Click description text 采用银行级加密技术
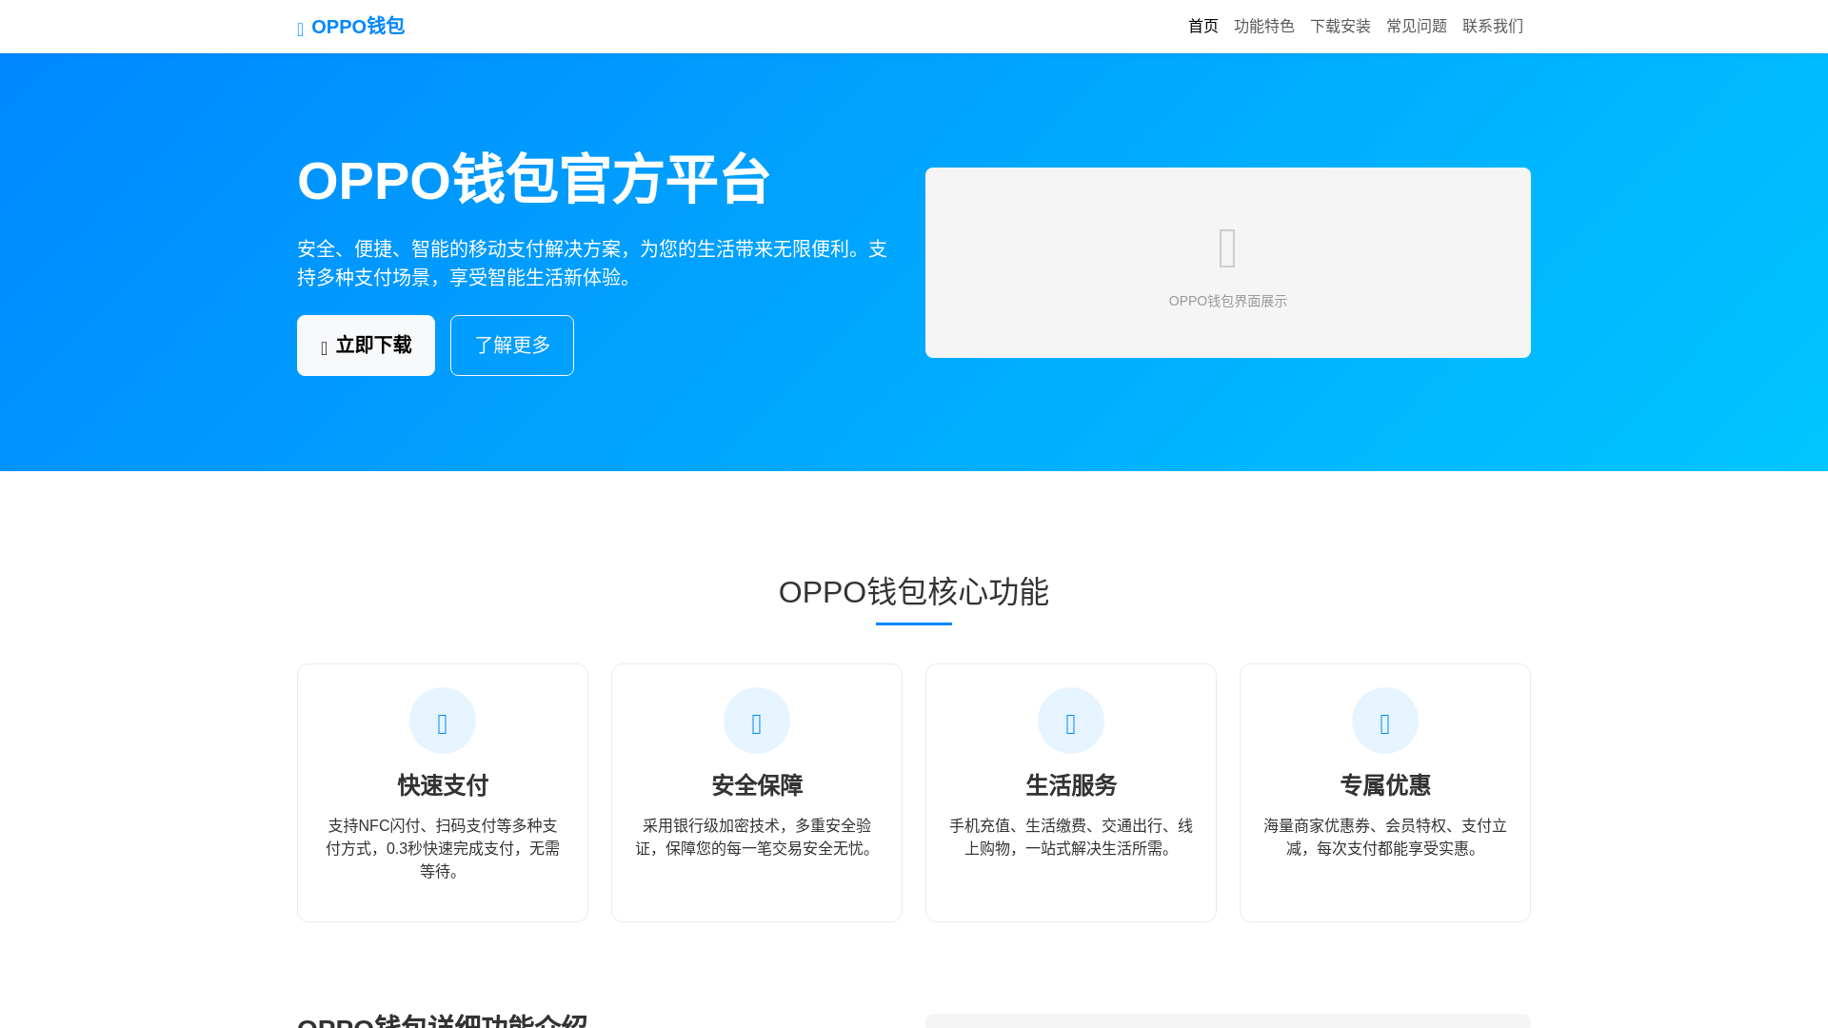 [757, 837]
